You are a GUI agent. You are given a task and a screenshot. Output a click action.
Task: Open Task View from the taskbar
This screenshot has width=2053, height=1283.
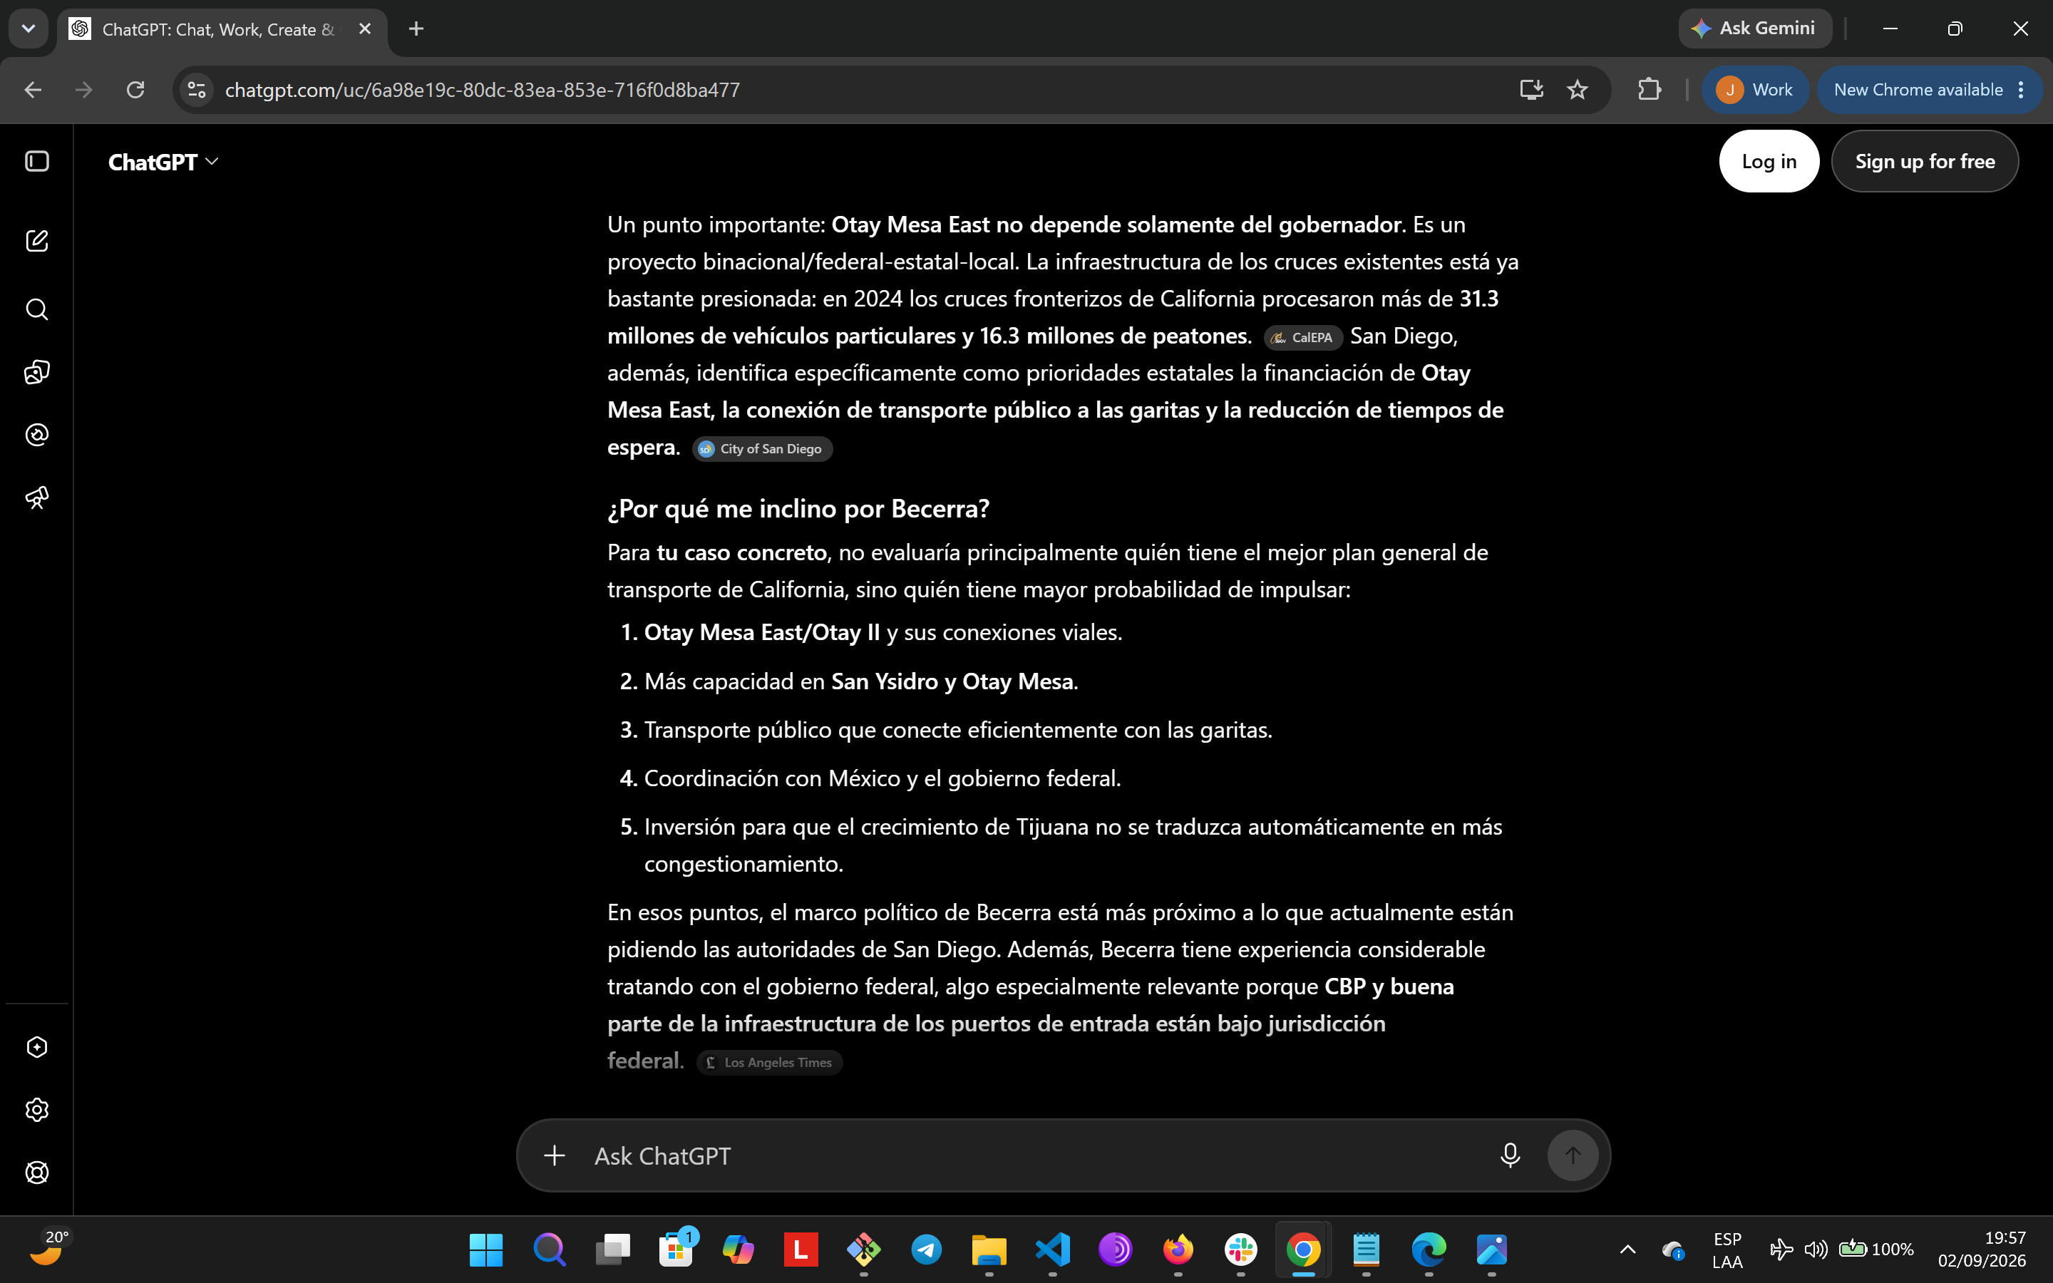pos(612,1249)
